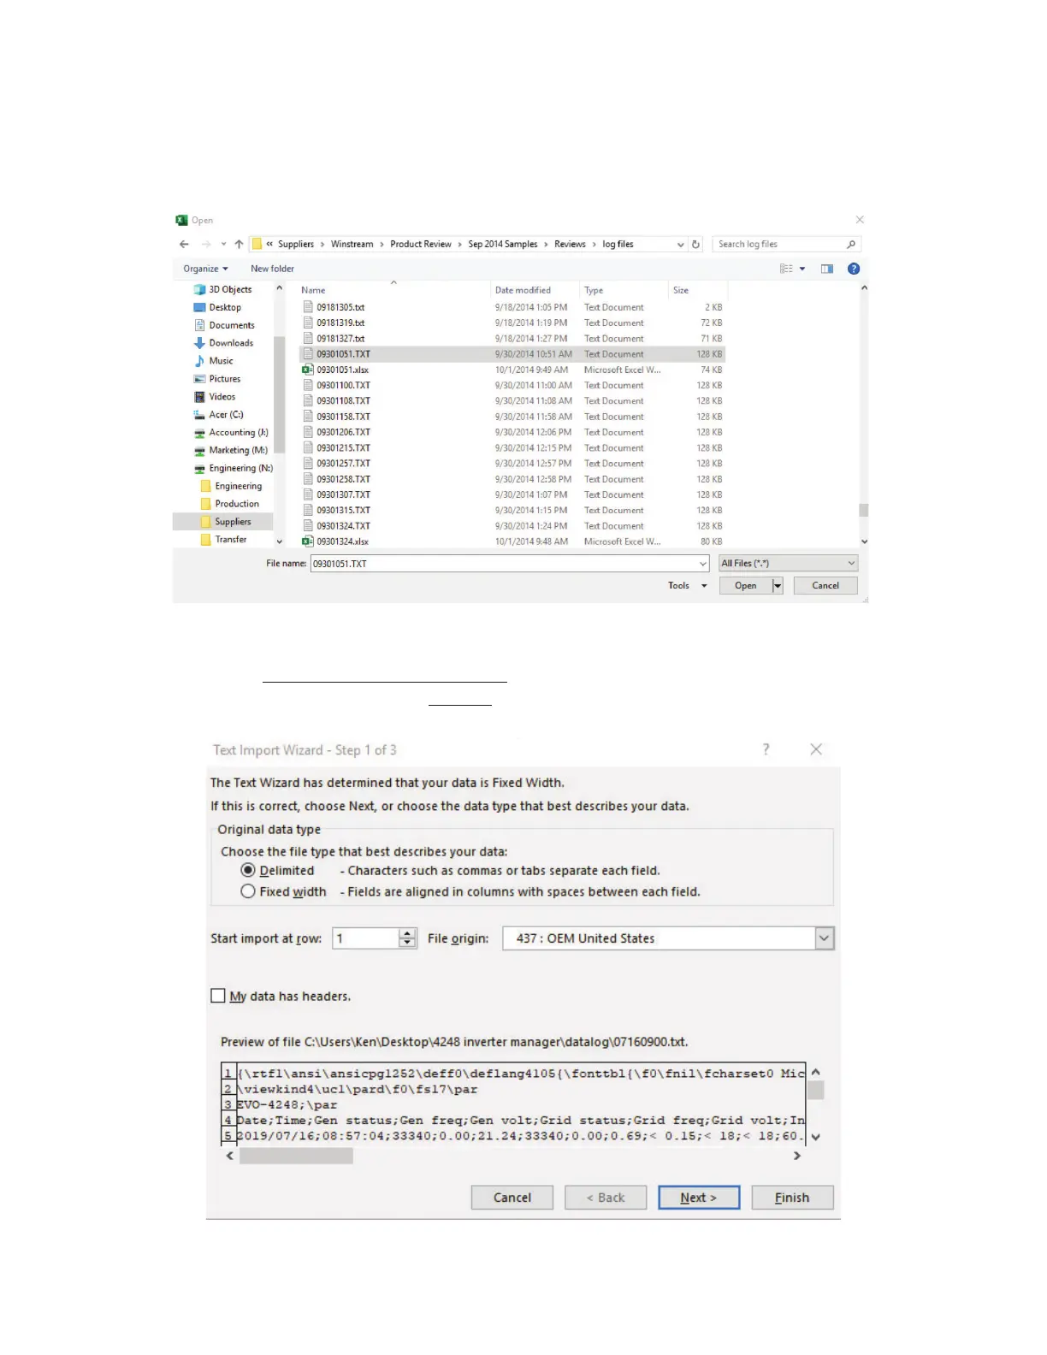Open the Production folder
1047x1355 pixels.
[x=230, y=504]
